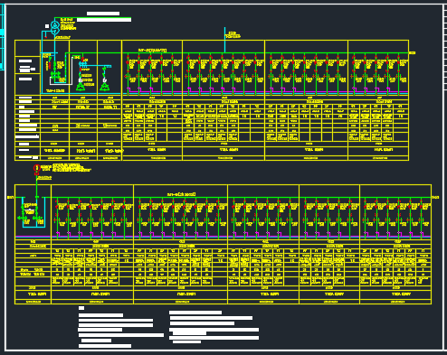
Task: Select the magenta bus line in the lower panel
Action: coord(223,237)
